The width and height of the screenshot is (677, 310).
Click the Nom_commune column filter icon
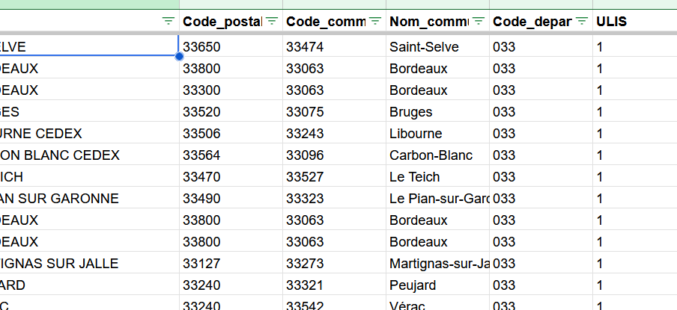tap(479, 22)
